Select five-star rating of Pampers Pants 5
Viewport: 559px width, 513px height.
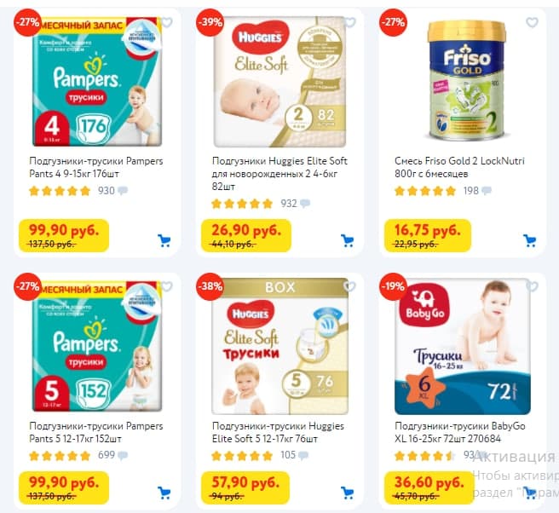pyautogui.click(x=60, y=455)
